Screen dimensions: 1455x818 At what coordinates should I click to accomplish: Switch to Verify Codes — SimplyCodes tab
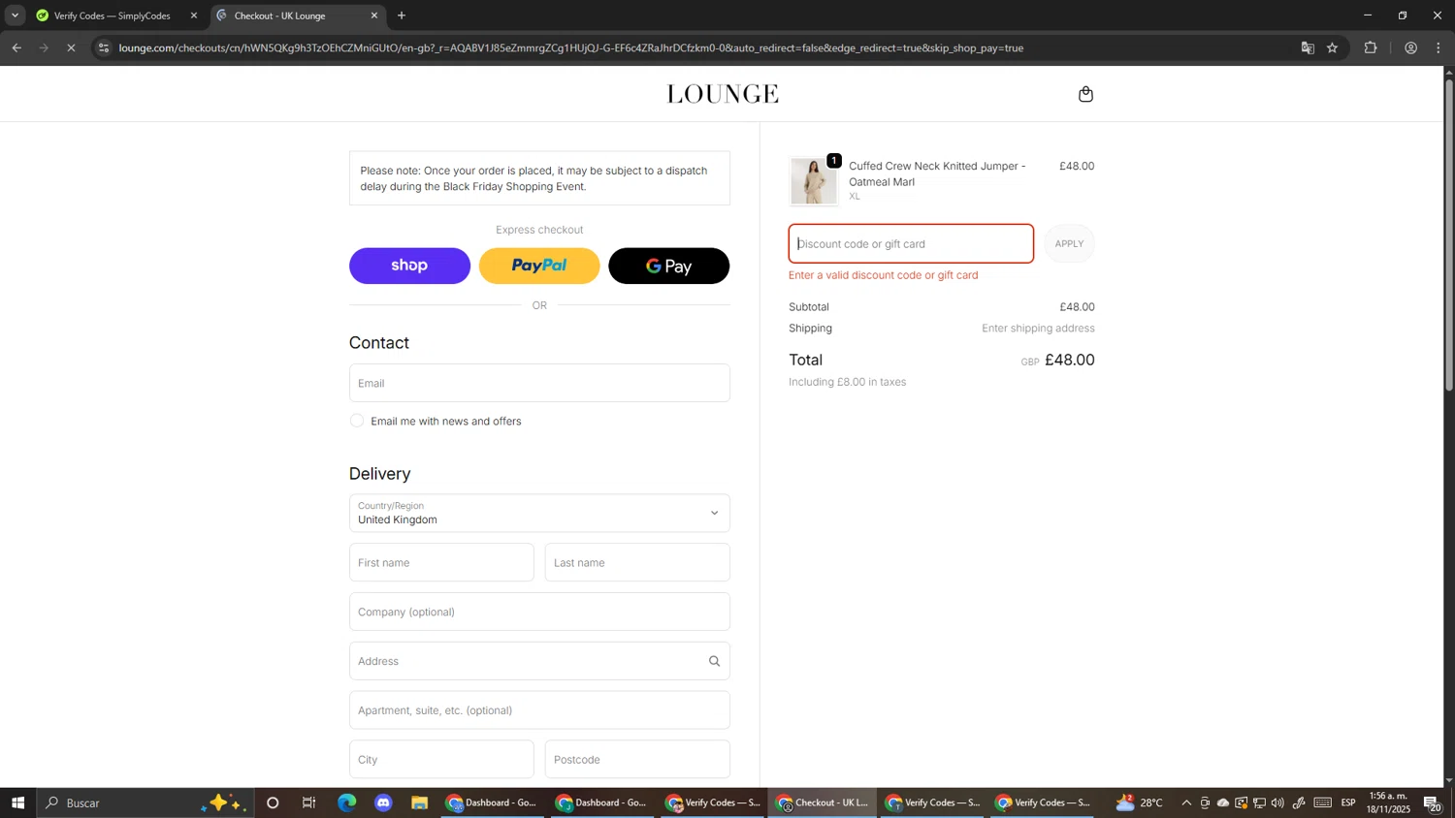tap(113, 16)
